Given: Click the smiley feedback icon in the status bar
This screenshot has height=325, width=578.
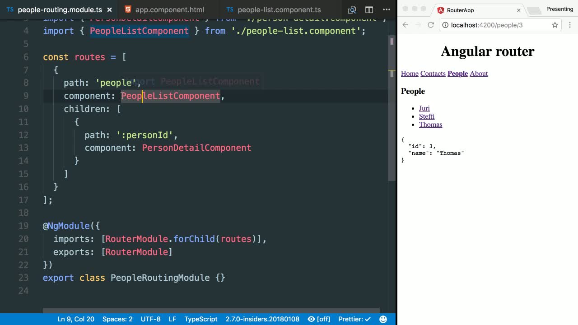Looking at the screenshot, I should (383, 319).
